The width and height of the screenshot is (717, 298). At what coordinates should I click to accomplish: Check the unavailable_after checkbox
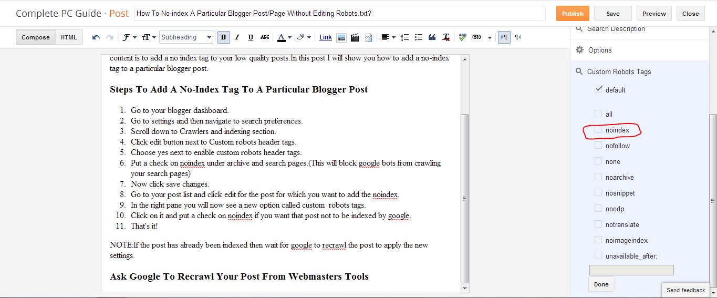[x=598, y=255]
